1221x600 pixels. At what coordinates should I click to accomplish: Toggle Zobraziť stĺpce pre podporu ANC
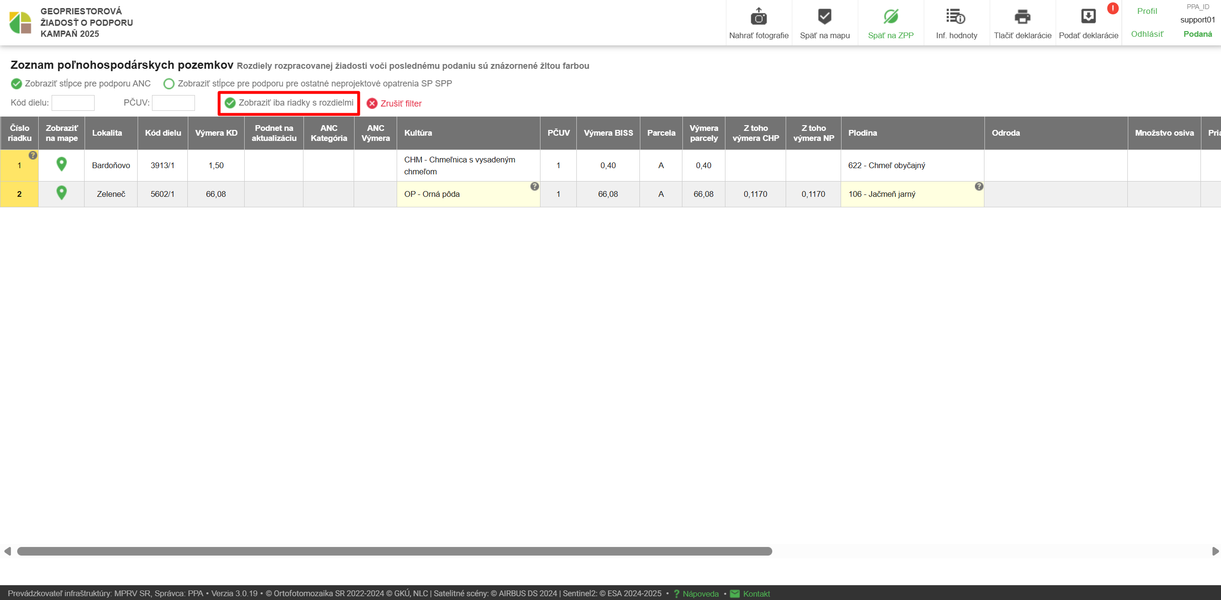(x=17, y=84)
